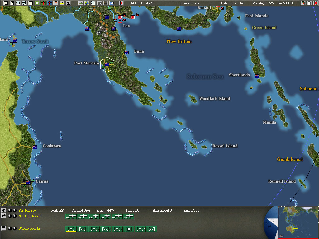Go to previous base with left arrow by Port Moresby

pyautogui.click(x=10, y=210)
